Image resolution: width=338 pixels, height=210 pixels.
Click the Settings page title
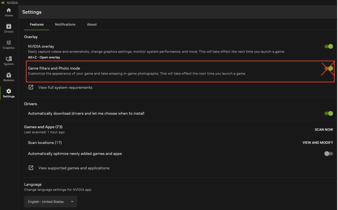[x=32, y=12]
